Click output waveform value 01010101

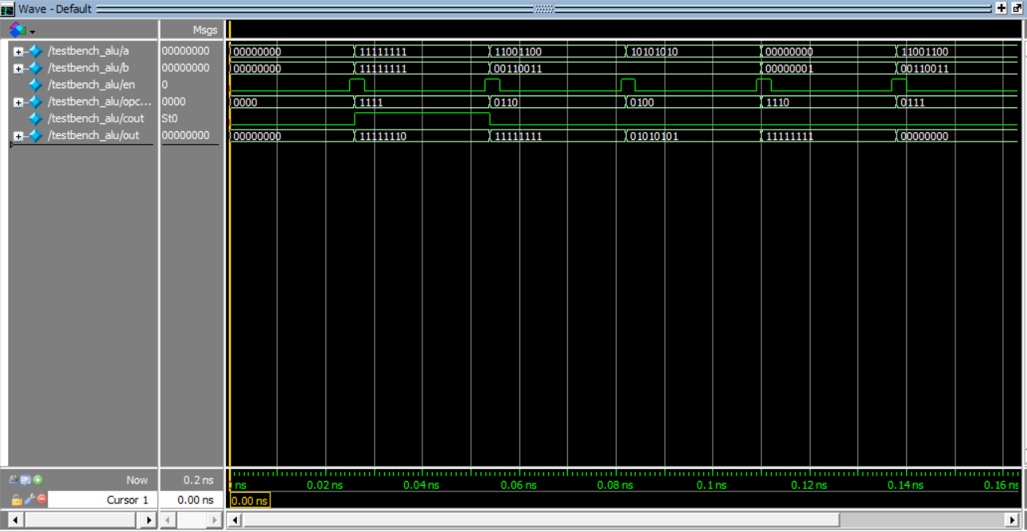(655, 137)
